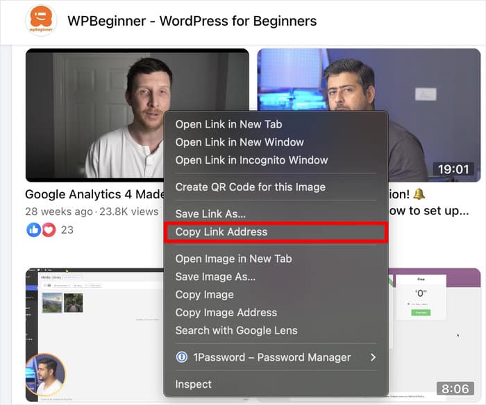Click the WPBeginner logo avatar
This screenshot has width=486, height=405.
(41, 21)
